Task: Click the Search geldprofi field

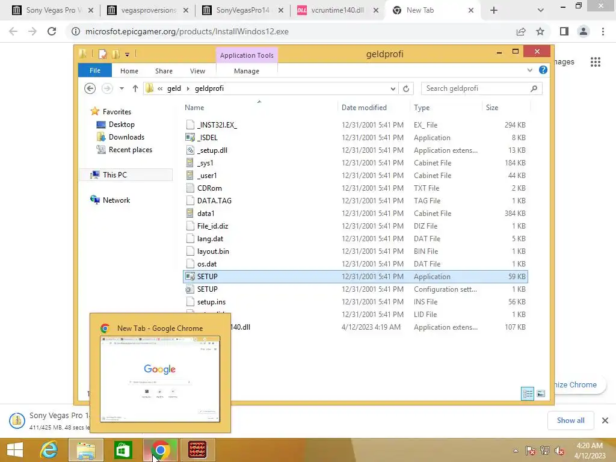Action: 481,88
